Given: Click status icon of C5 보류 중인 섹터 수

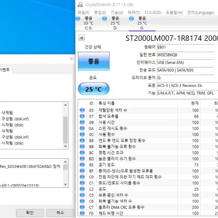Looking at the screenshot, I should [x=82, y=195].
